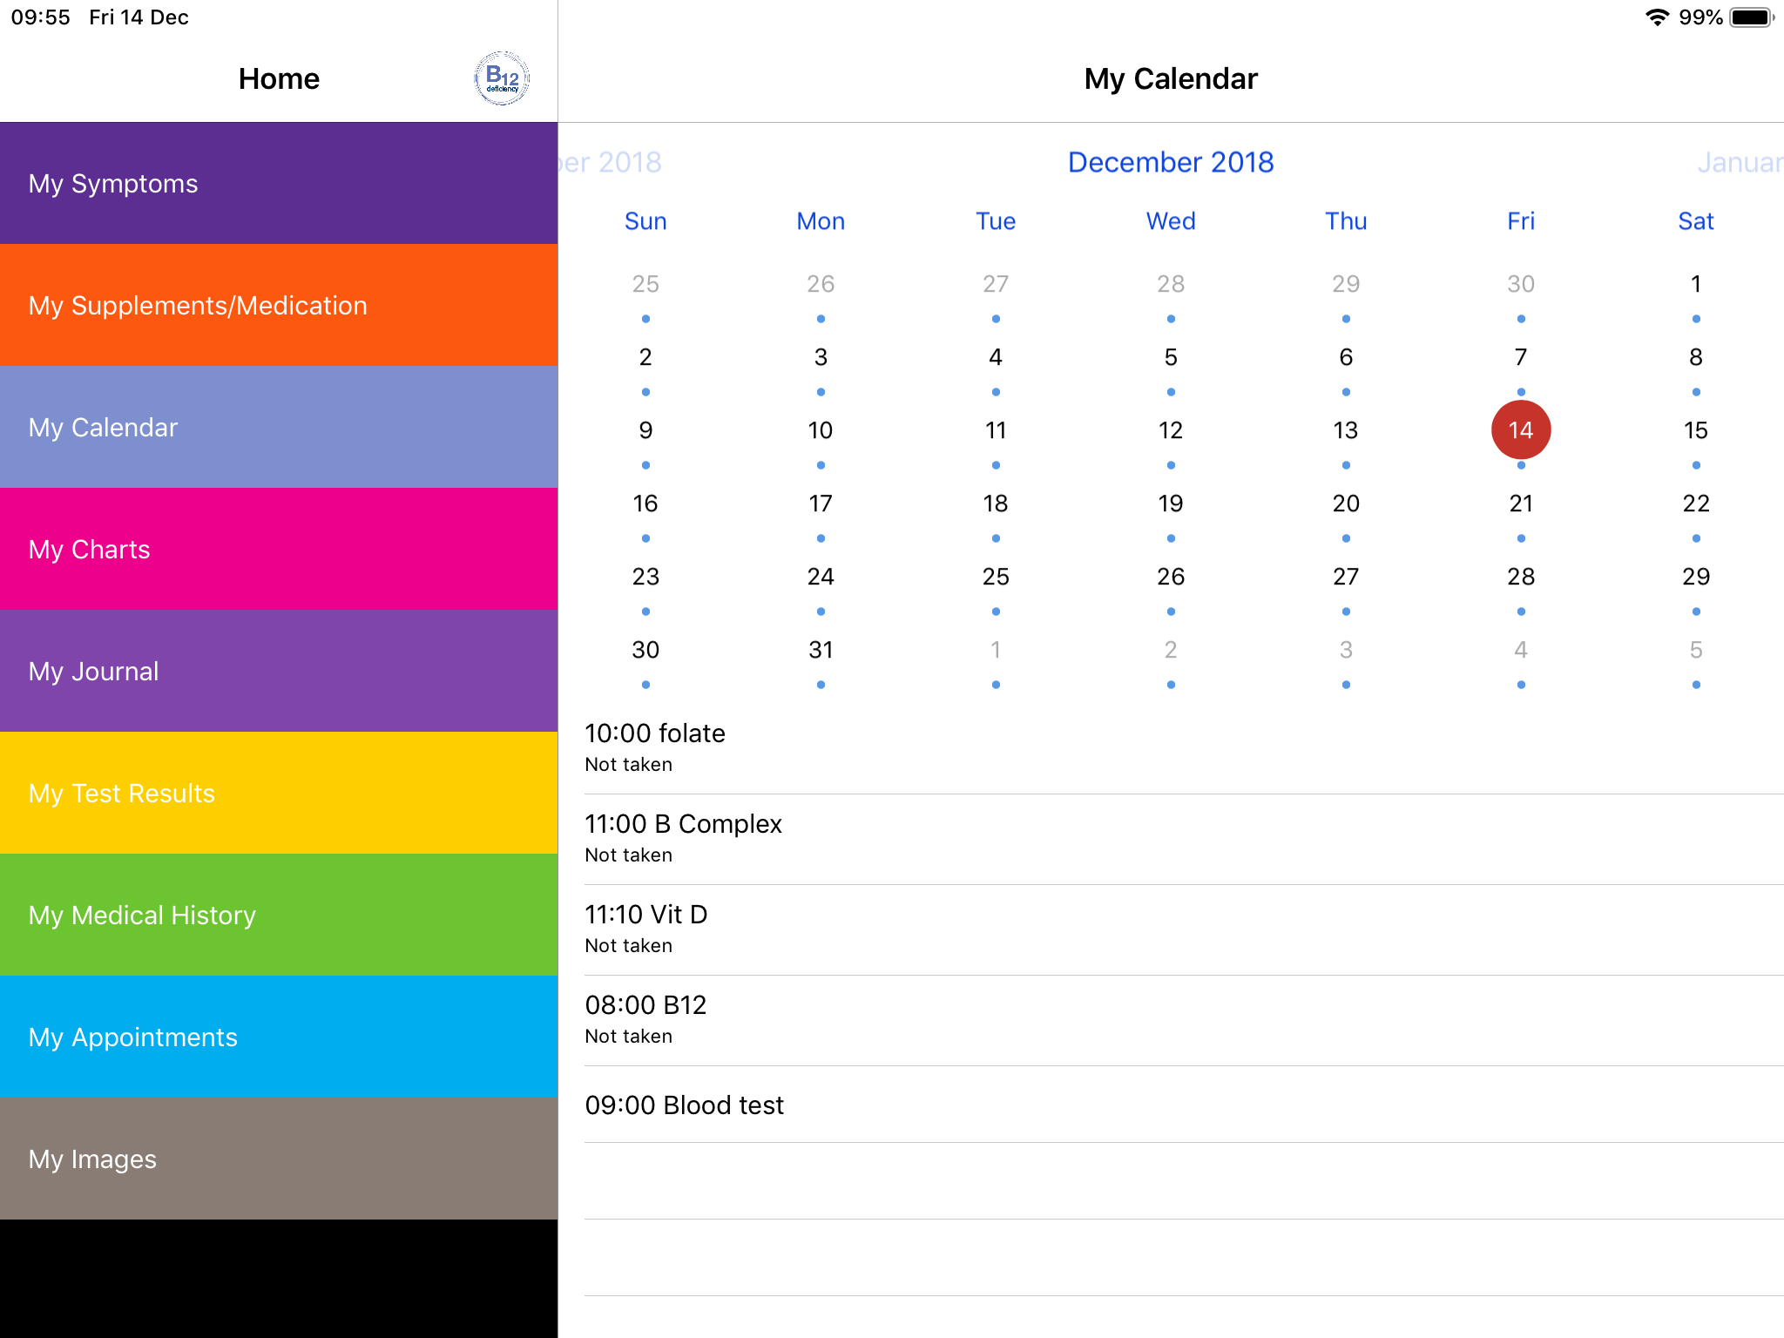Viewport: 1784px width, 1338px height.
Task: Select December 7 in calendar
Action: [x=1521, y=357]
